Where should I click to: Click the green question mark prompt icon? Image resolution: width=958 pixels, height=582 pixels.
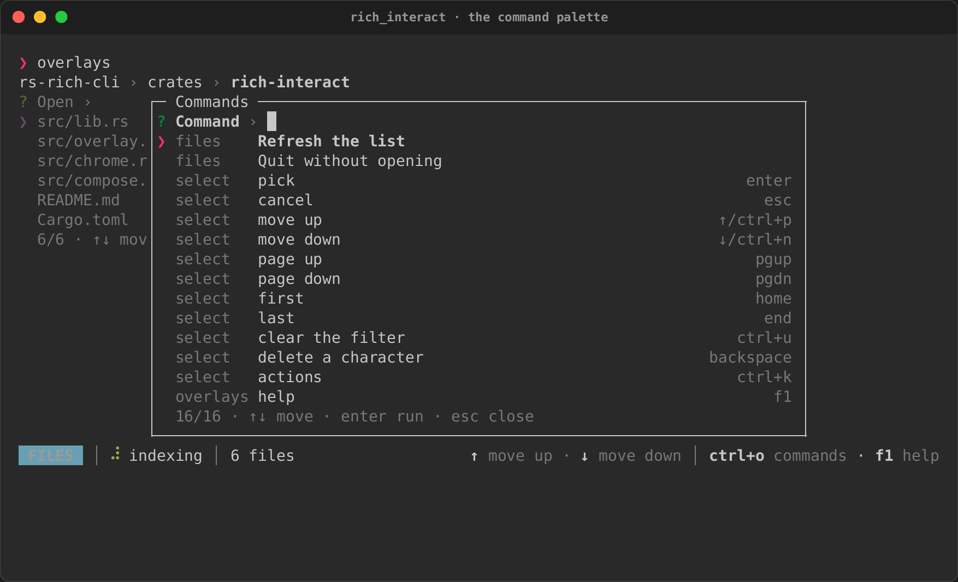click(162, 121)
